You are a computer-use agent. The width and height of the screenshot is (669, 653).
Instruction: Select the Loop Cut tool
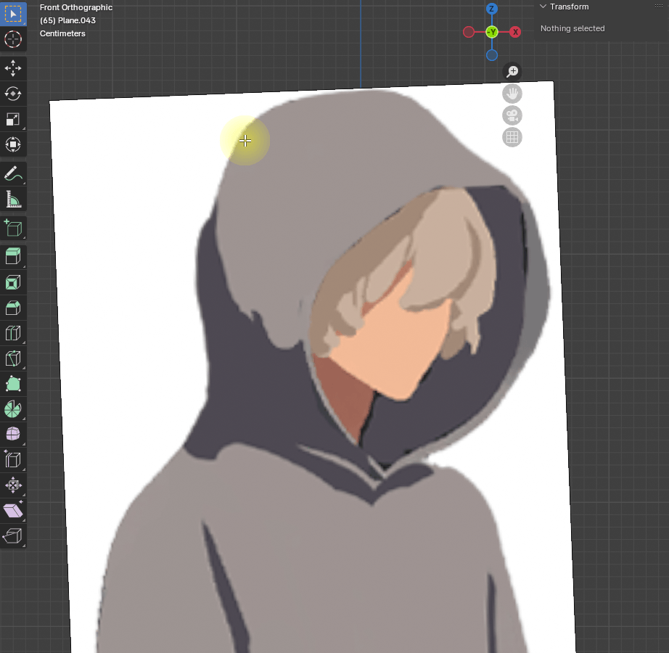[x=13, y=333]
